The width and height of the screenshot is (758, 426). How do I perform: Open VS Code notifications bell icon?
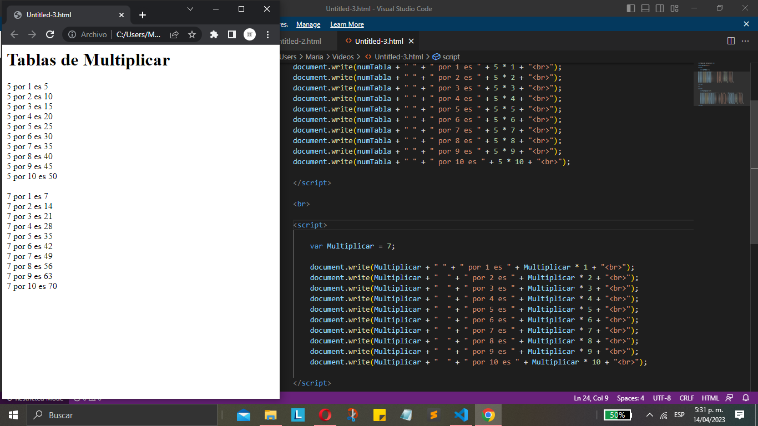pos(746,398)
